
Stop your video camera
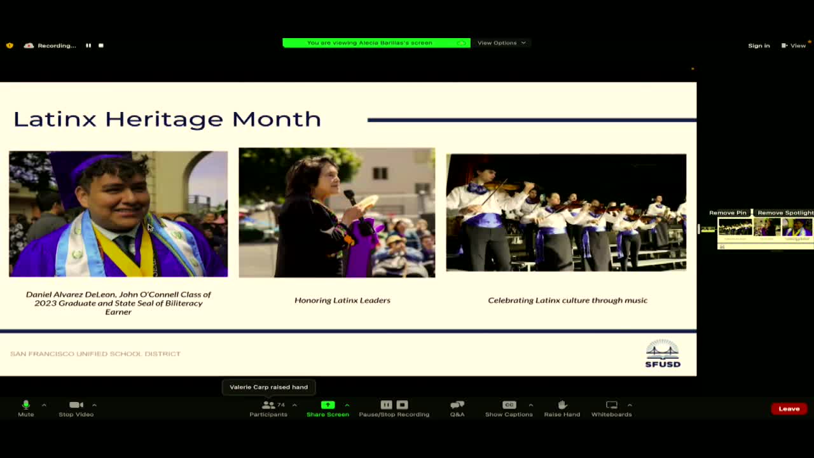tap(75, 409)
